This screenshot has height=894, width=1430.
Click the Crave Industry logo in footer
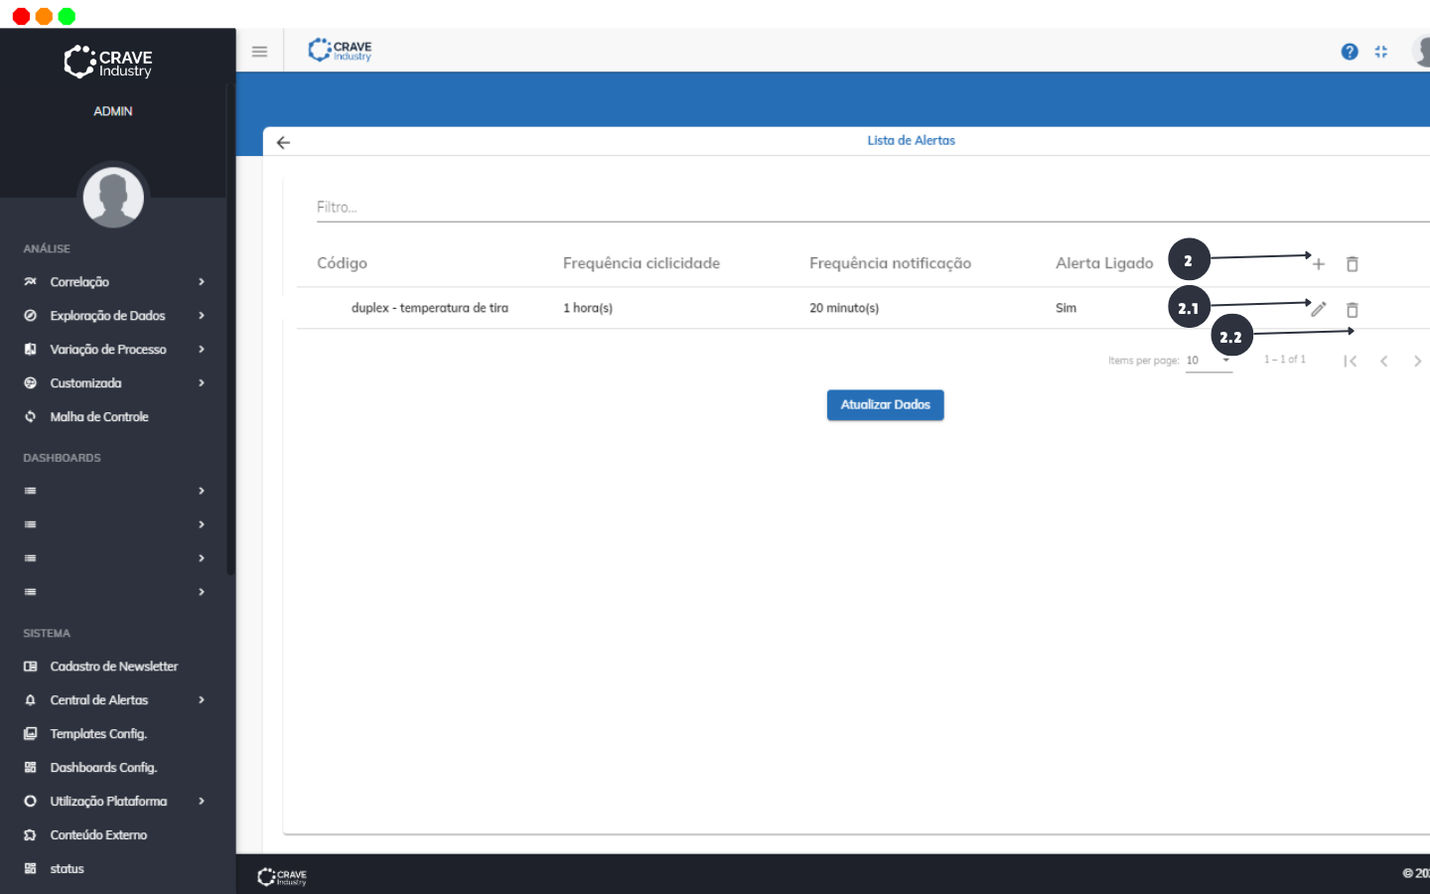[282, 876]
